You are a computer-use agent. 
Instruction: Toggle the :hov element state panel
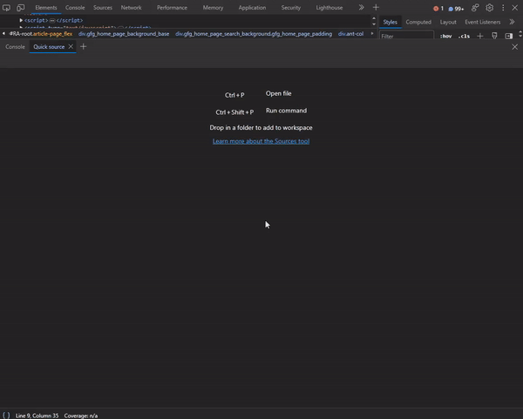point(445,36)
